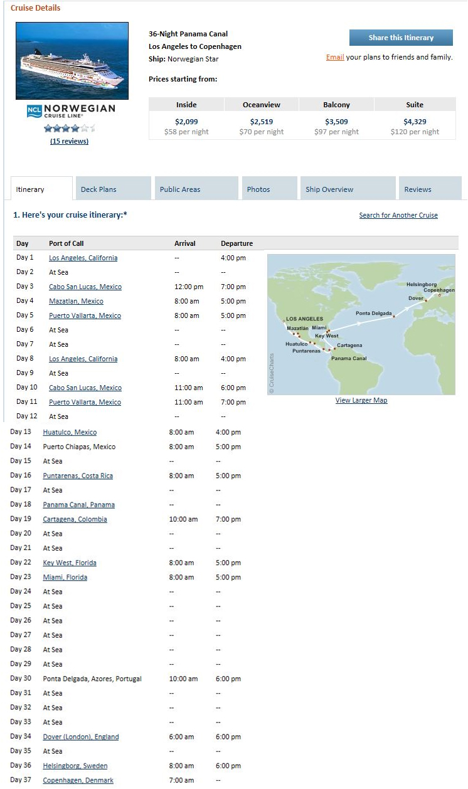This screenshot has width=468, height=789.
Task: Click the Arrival column header
Action: [x=185, y=243]
